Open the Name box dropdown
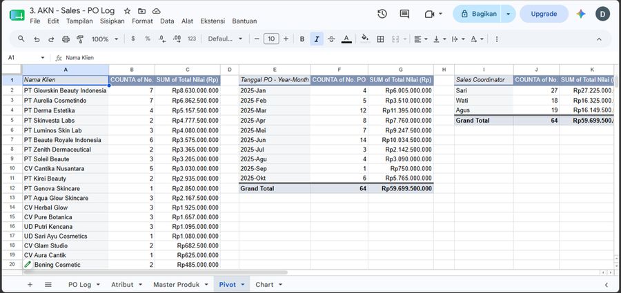The height and width of the screenshot is (293, 621). (x=43, y=58)
